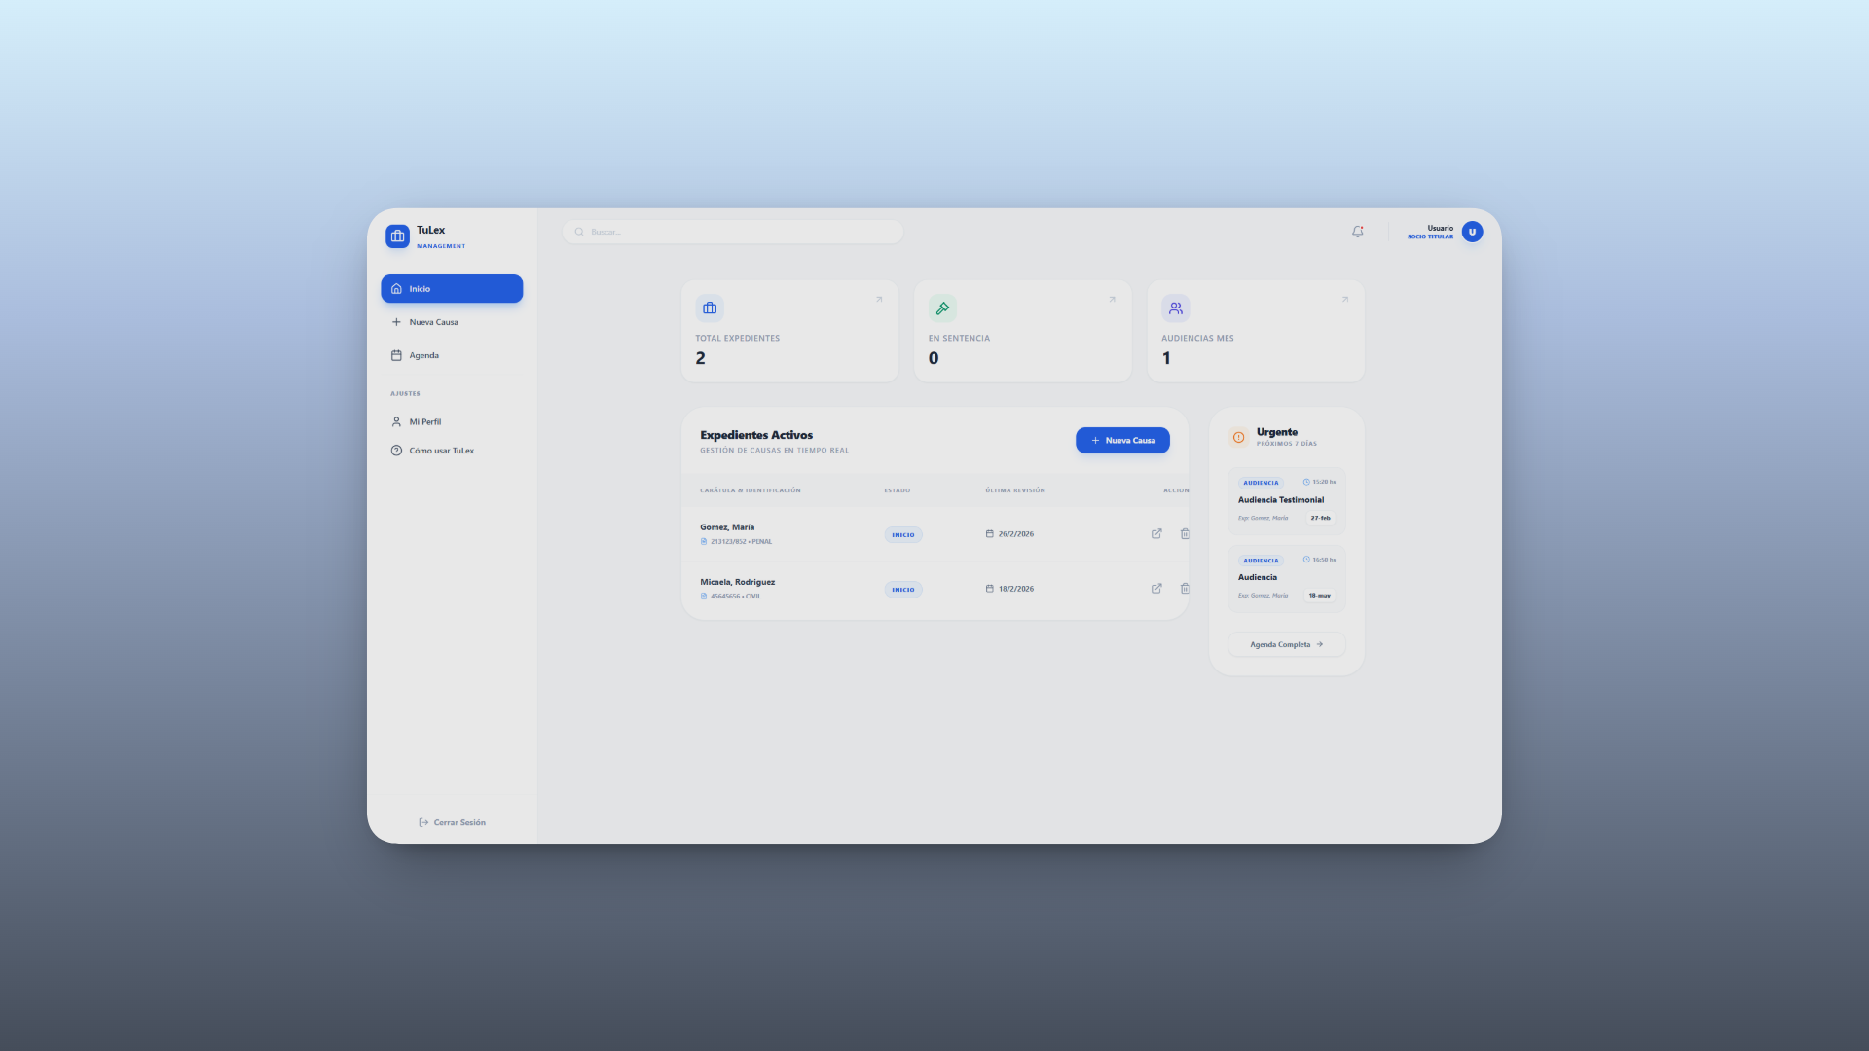
Task: Click the 27-feb date tag
Action: point(1320,518)
